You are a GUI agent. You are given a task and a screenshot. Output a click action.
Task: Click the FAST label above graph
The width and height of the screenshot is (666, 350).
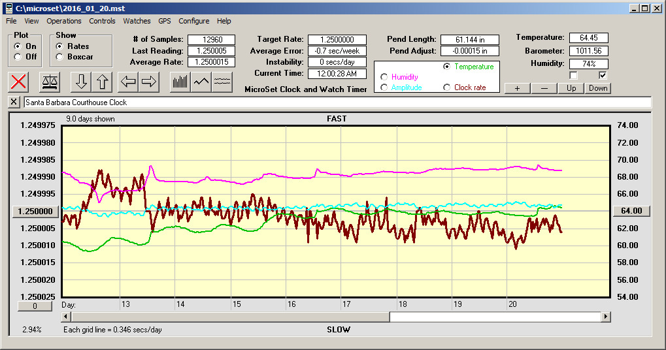tap(337, 119)
